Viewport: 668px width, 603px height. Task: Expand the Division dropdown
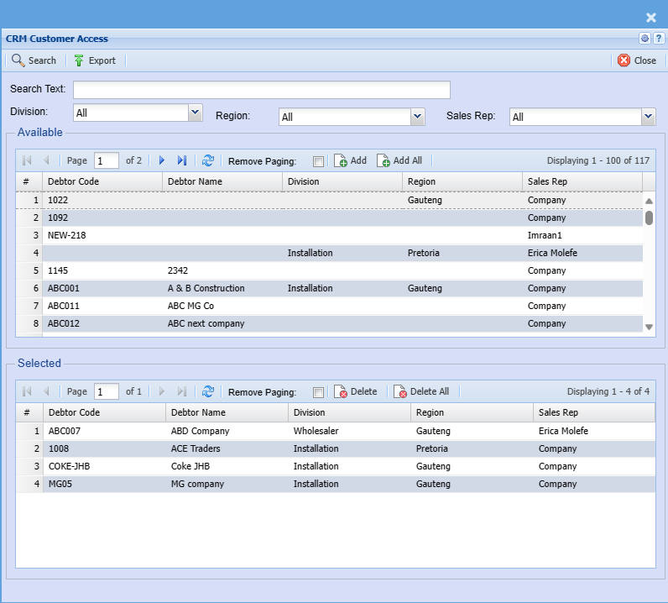point(196,112)
